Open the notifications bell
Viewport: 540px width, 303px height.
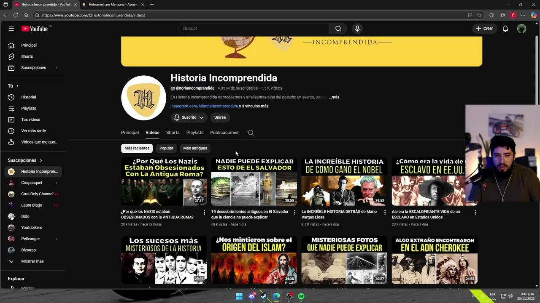[x=505, y=29]
